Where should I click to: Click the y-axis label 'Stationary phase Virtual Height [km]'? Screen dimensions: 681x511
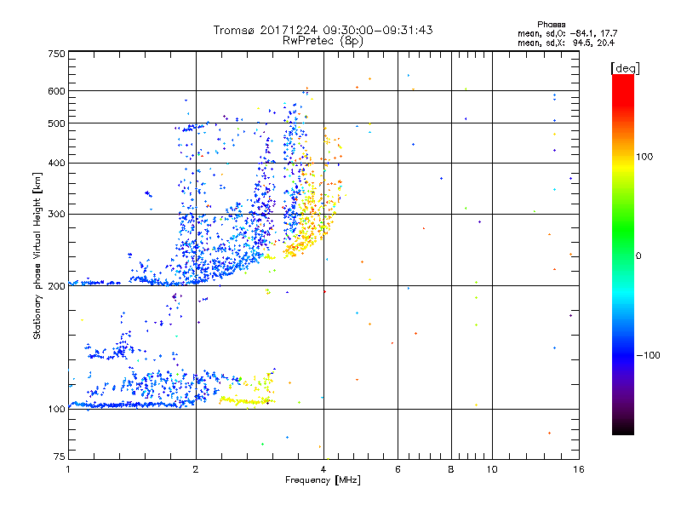pos(37,256)
